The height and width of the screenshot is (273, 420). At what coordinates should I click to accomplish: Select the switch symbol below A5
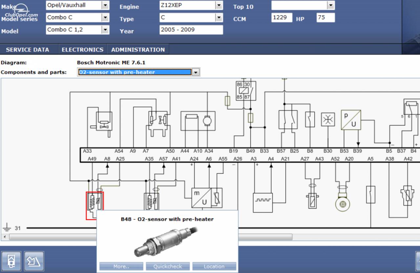(370, 194)
